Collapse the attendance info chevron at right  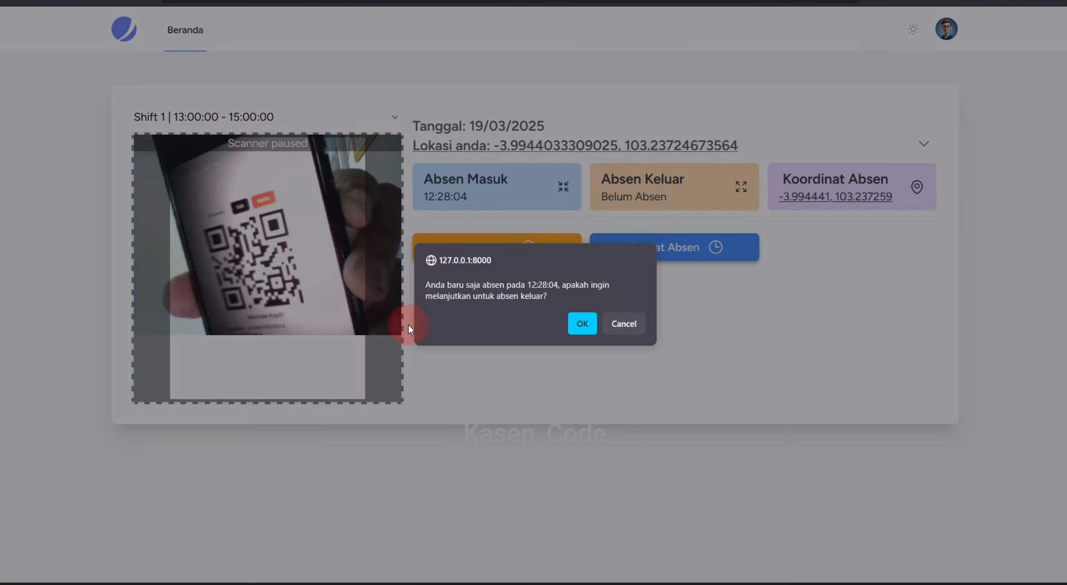(x=924, y=144)
